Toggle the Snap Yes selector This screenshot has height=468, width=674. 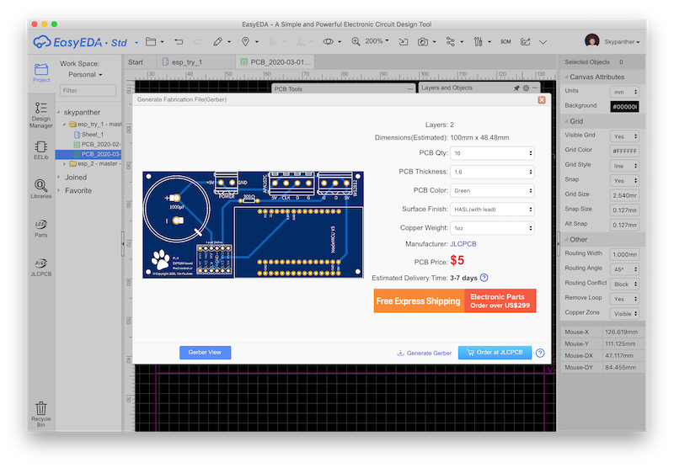[x=624, y=181]
